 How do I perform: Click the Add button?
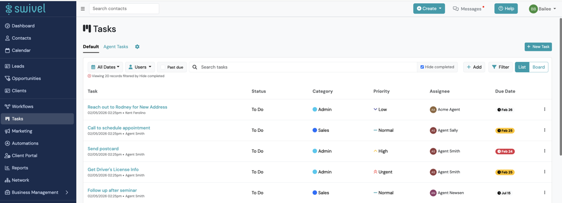point(474,67)
